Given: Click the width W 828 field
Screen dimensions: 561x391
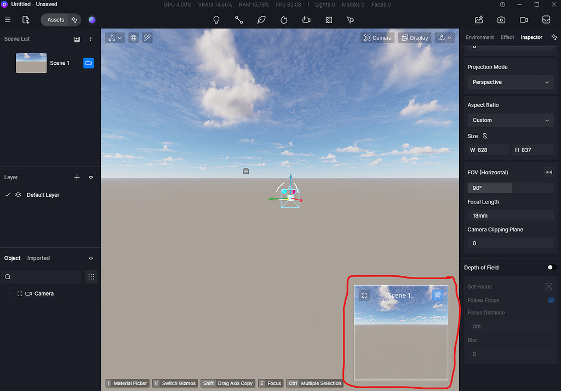Looking at the screenshot, I should [488, 150].
